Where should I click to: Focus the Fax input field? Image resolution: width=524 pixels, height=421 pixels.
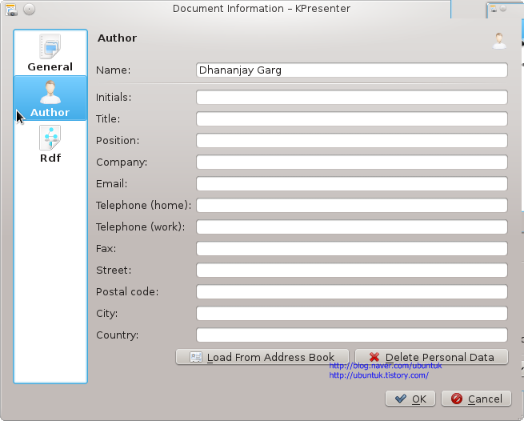351,248
